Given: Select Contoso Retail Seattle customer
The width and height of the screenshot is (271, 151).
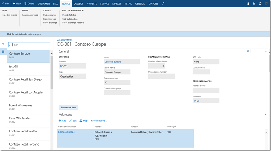Looking at the screenshot, I should (28, 134).
